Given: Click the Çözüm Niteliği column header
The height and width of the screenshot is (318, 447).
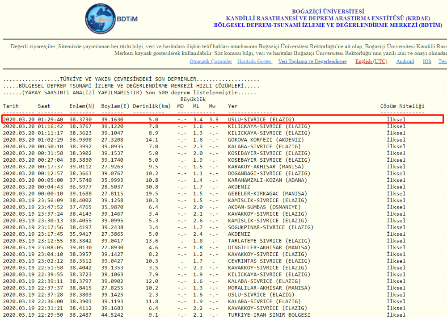Looking at the screenshot, I should [x=402, y=106].
